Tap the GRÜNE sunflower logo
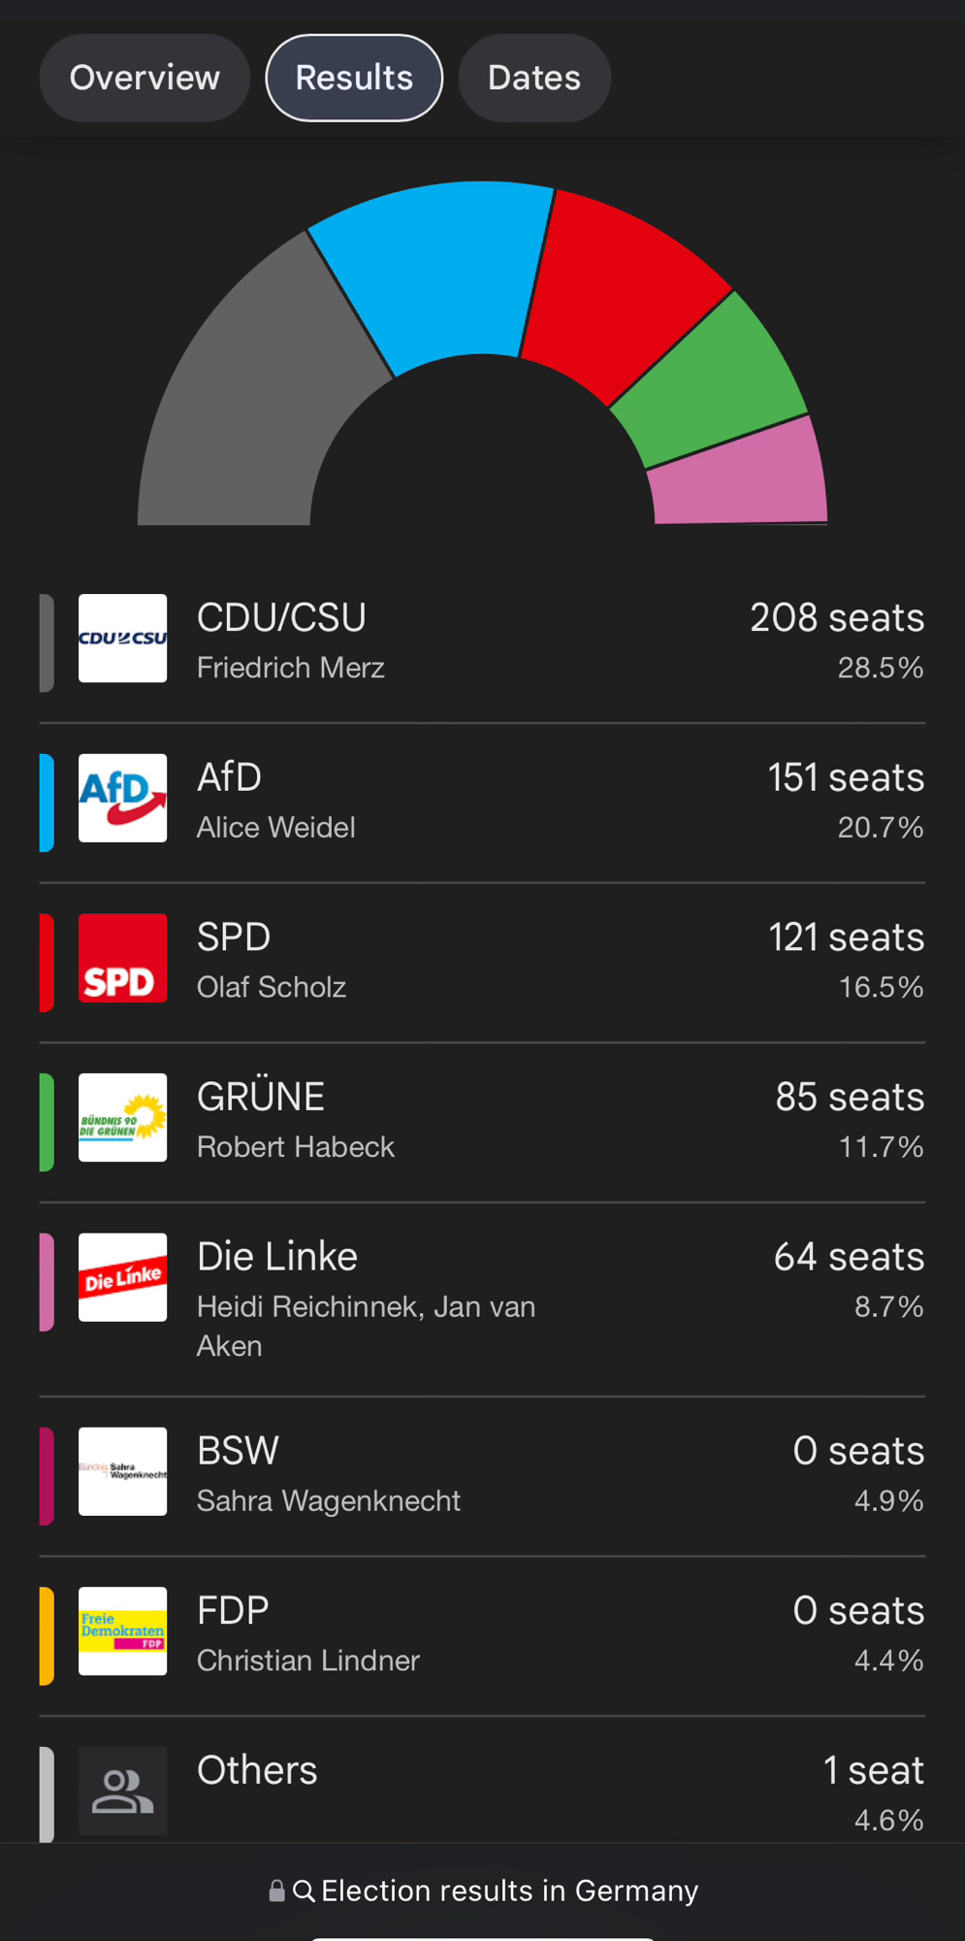965x1941 pixels. pyautogui.click(x=122, y=1117)
